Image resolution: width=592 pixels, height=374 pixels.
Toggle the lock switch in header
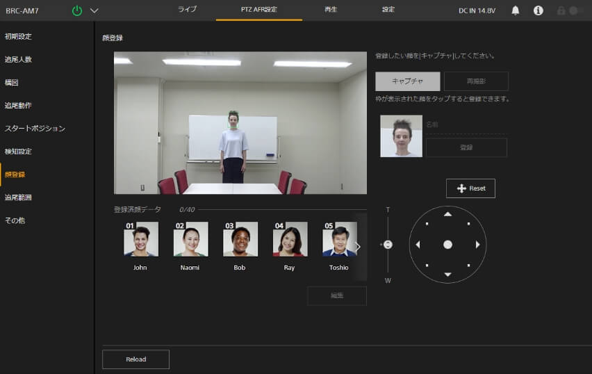[575, 10]
